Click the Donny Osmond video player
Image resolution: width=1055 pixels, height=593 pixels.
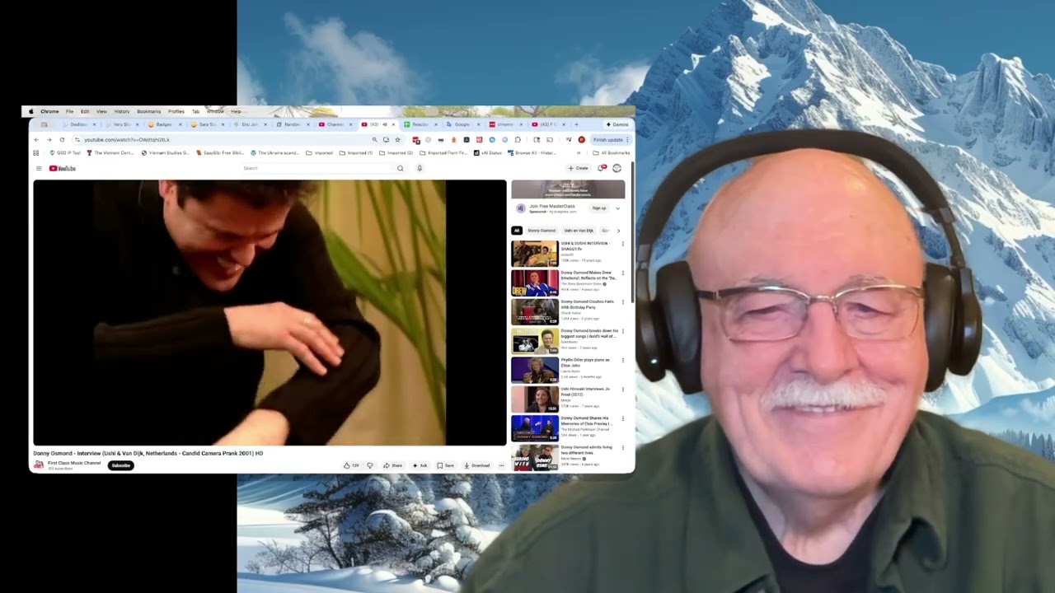tap(270, 313)
